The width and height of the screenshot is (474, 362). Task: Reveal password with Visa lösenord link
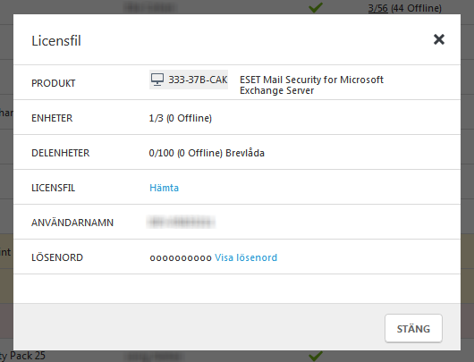(x=246, y=257)
